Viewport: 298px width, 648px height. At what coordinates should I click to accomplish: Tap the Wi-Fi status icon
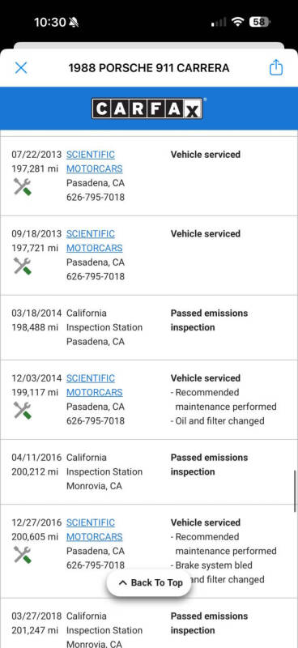(x=237, y=22)
